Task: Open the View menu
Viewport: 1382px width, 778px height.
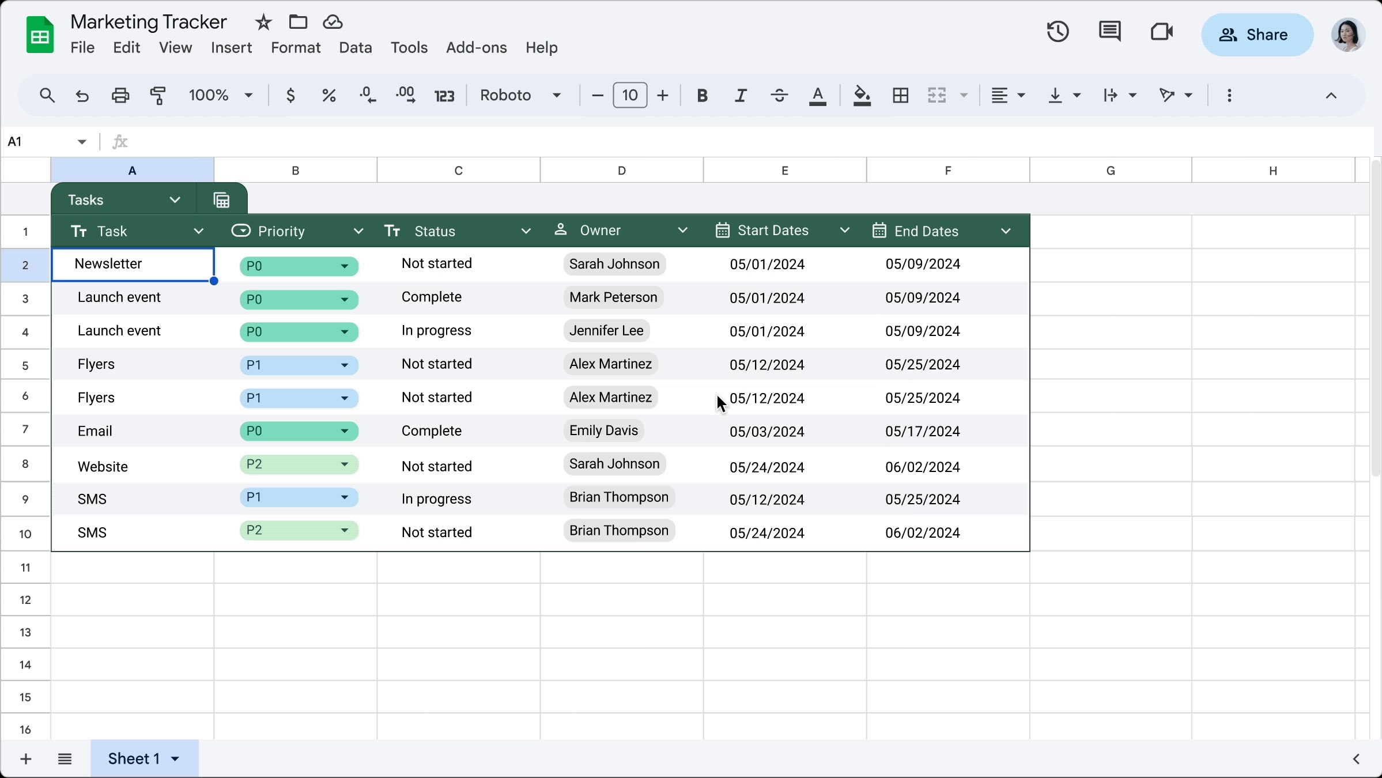Action: [x=175, y=47]
